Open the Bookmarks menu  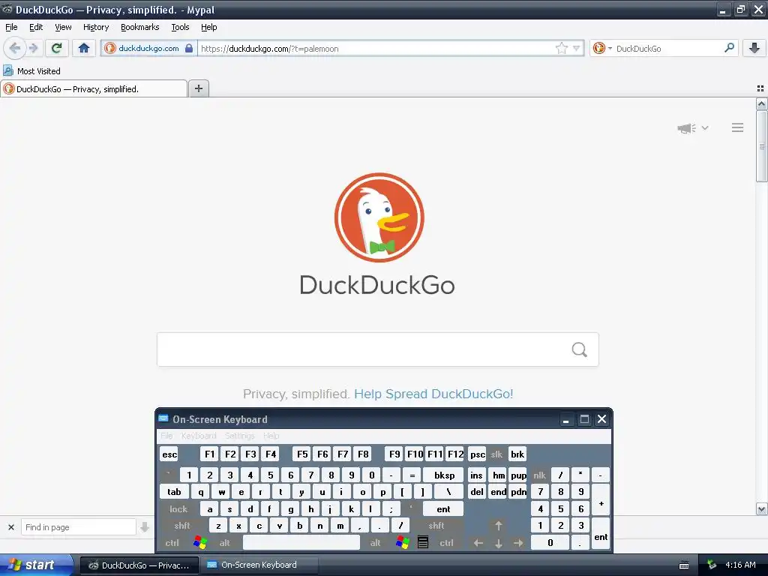(x=140, y=27)
